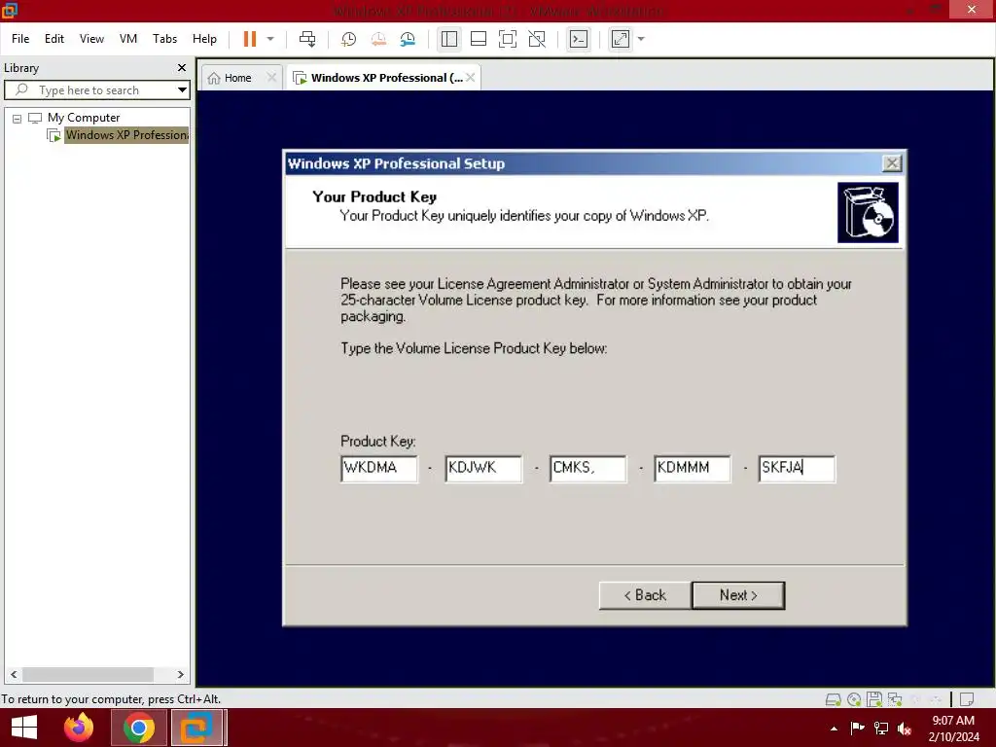Click the VMware Workstation taskbar icon
This screenshot has height=747, width=996.
[196, 728]
